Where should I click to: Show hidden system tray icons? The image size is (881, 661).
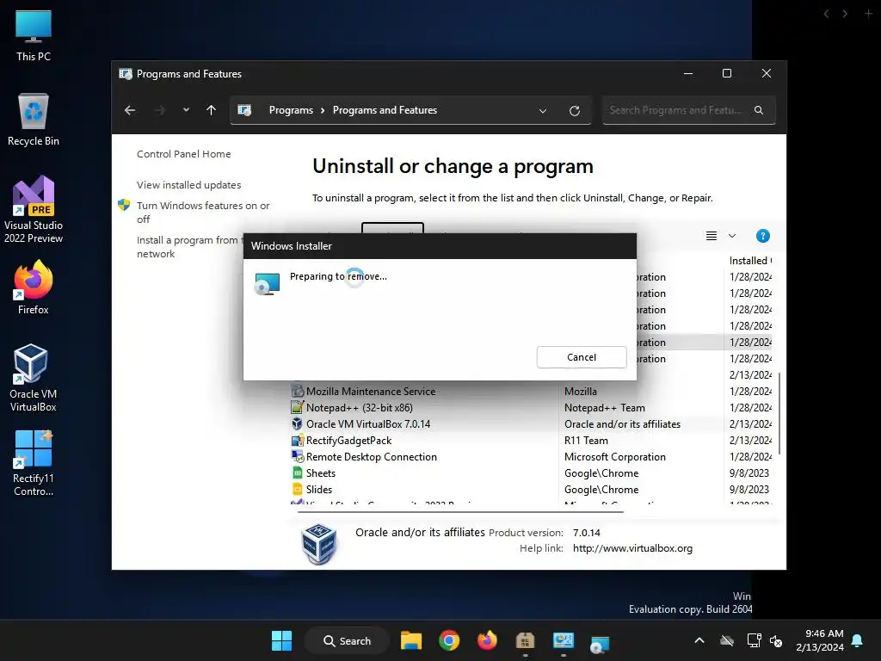[699, 640]
